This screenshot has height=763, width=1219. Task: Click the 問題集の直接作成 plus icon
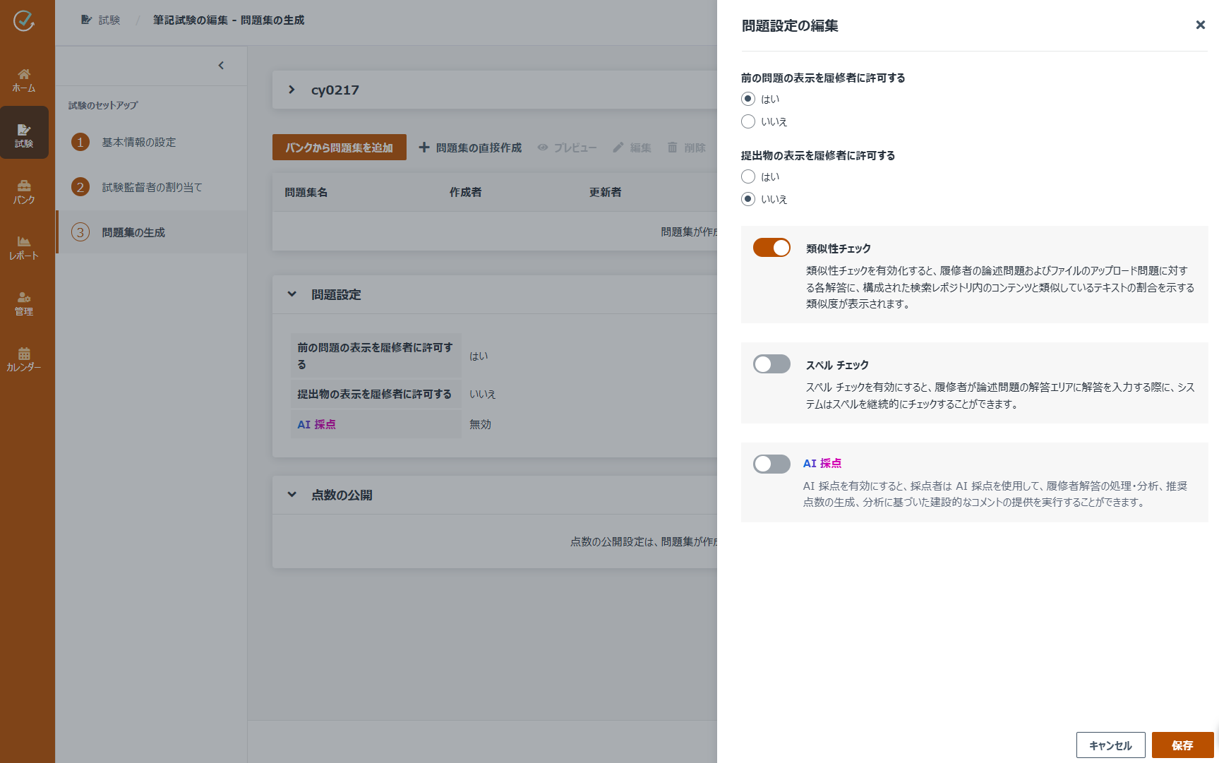tap(424, 148)
